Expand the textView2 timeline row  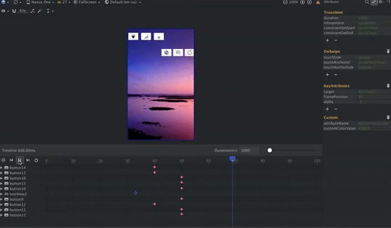(1, 194)
